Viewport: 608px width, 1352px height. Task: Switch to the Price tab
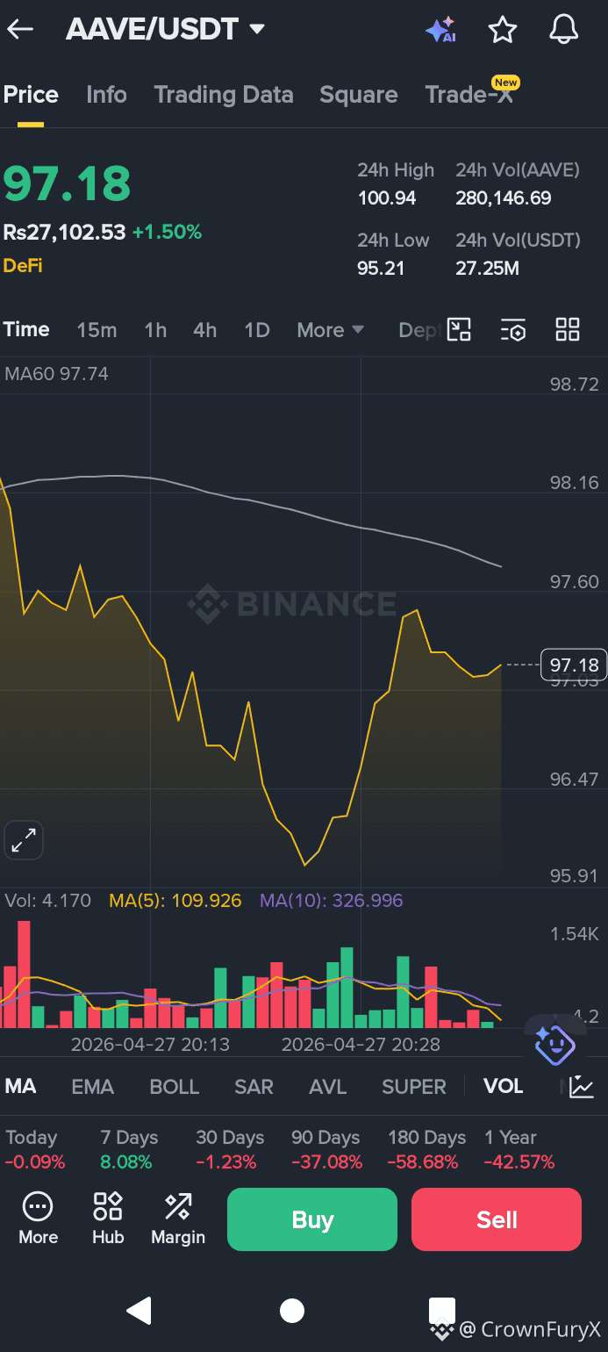click(x=31, y=95)
